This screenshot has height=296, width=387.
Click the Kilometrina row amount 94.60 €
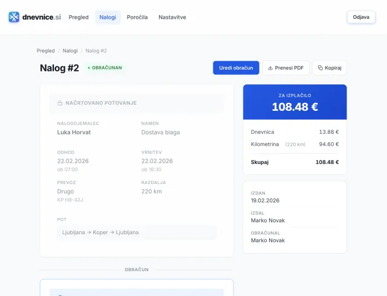[x=328, y=144]
